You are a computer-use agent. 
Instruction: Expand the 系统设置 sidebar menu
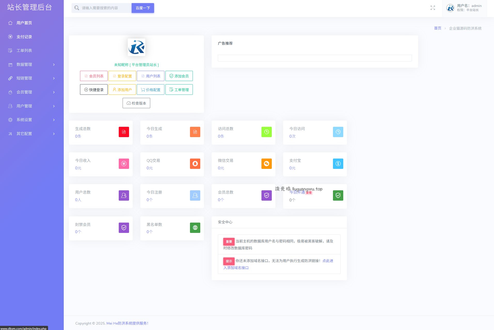point(31,120)
